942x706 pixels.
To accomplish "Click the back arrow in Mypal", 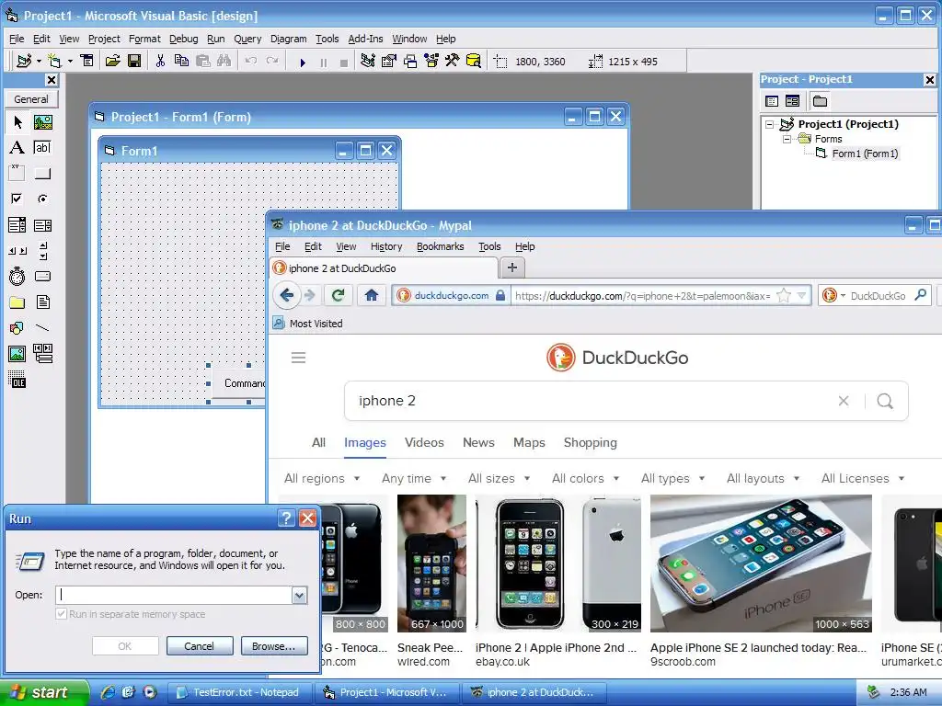I will (x=287, y=295).
